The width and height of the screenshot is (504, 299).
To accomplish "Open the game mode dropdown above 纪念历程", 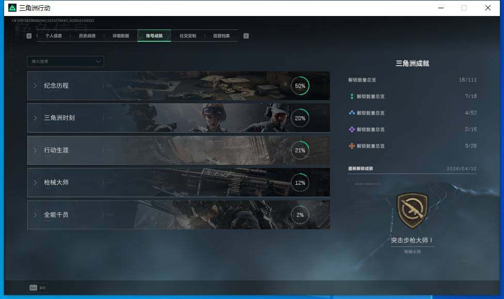I will (x=66, y=61).
